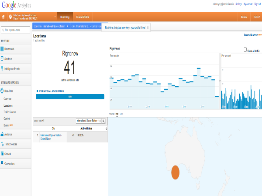Click the Audience people icon

tap(2, 134)
